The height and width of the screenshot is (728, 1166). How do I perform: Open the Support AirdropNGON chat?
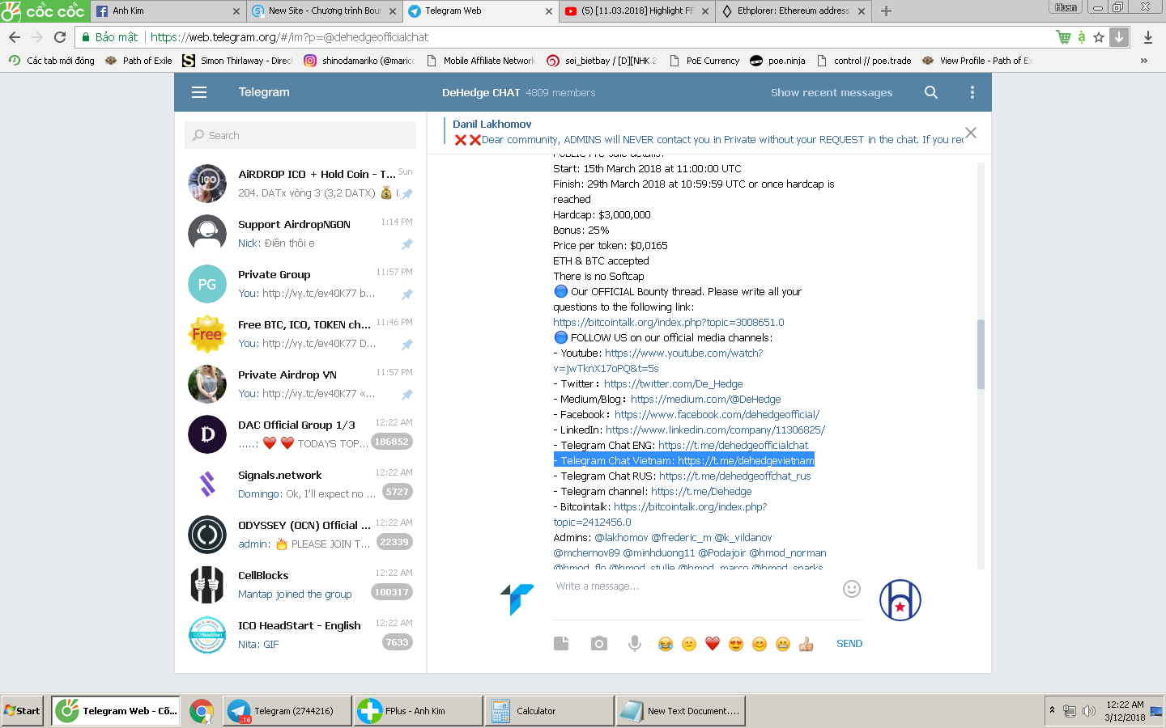(300, 234)
